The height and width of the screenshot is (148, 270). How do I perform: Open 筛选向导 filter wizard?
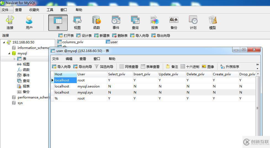104,67
